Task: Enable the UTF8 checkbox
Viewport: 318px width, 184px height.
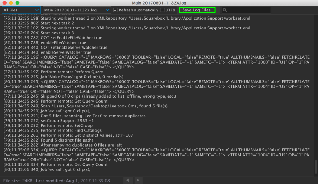Action: pyautogui.click(x=162, y=10)
